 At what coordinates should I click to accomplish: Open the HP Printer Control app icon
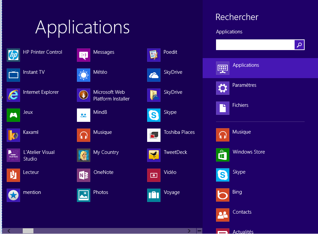[13, 55]
